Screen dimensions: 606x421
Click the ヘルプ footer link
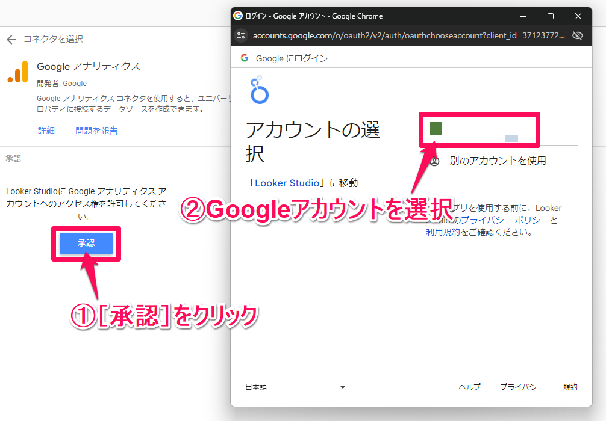tap(470, 387)
